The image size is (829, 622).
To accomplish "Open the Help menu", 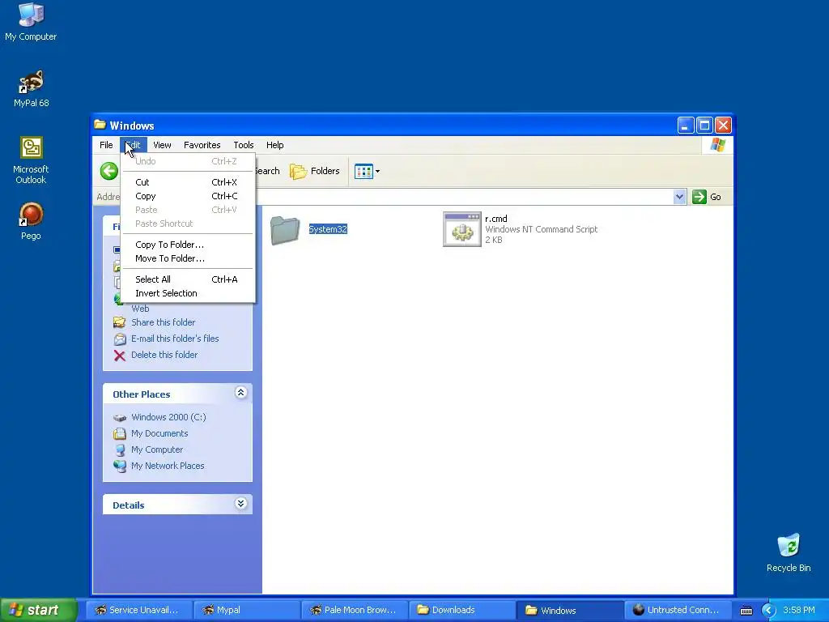I will [275, 145].
